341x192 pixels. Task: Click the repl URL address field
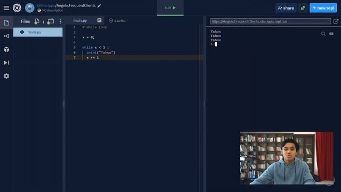coord(271,21)
